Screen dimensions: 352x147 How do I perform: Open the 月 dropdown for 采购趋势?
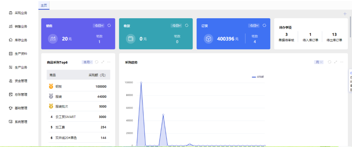coord(318,62)
